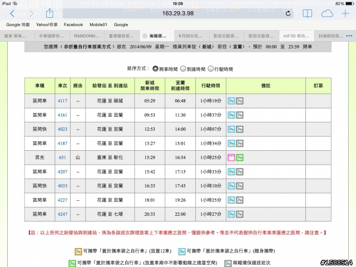Screen dimensions: 356x267
Task: Open the Google 地圖 bookmark
Action: [18, 24]
